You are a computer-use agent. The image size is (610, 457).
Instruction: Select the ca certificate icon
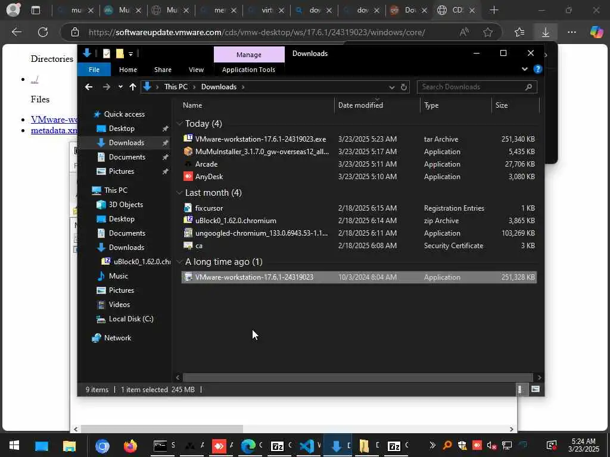(x=188, y=246)
